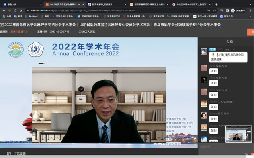The image size is (254, 158).
Task: Click the 新青年直播中心 link
Action: 19,32
